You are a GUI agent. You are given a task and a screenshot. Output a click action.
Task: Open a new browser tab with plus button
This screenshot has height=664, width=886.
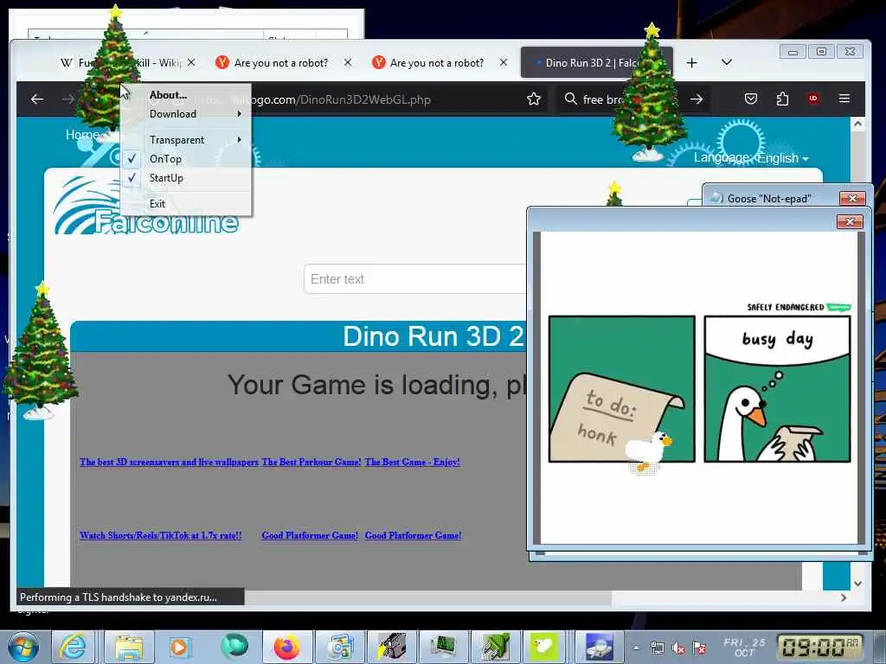691,62
